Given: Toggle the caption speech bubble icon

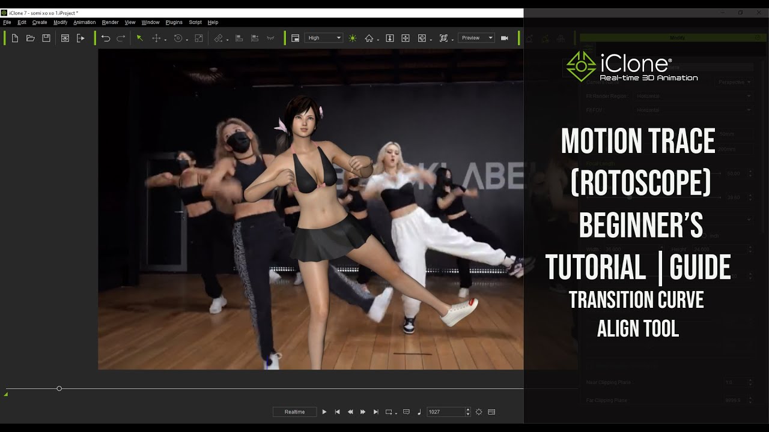Looking at the screenshot, I should (406, 412).
